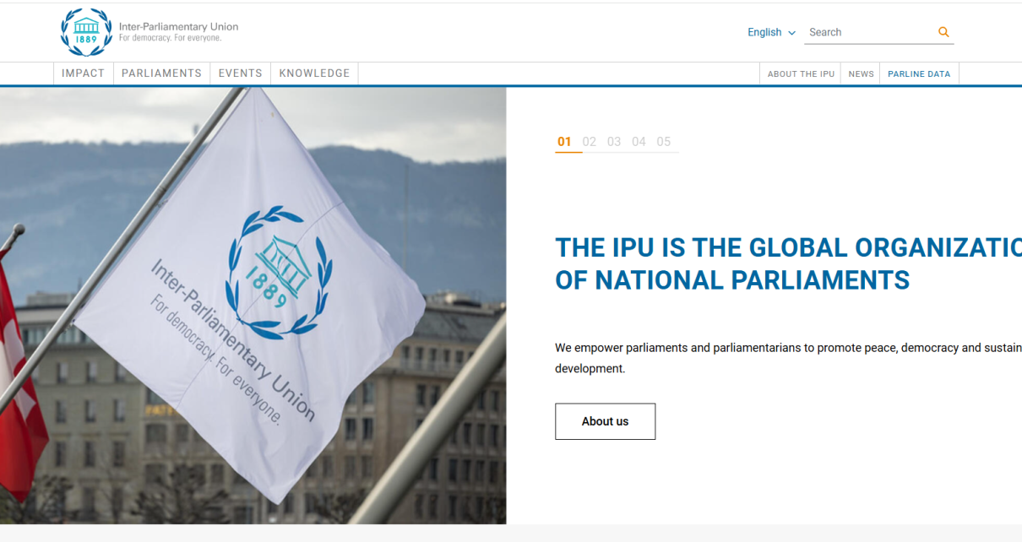Switch to slide 03
This screenshot has width=1022, height=542.
coord(614,142)
